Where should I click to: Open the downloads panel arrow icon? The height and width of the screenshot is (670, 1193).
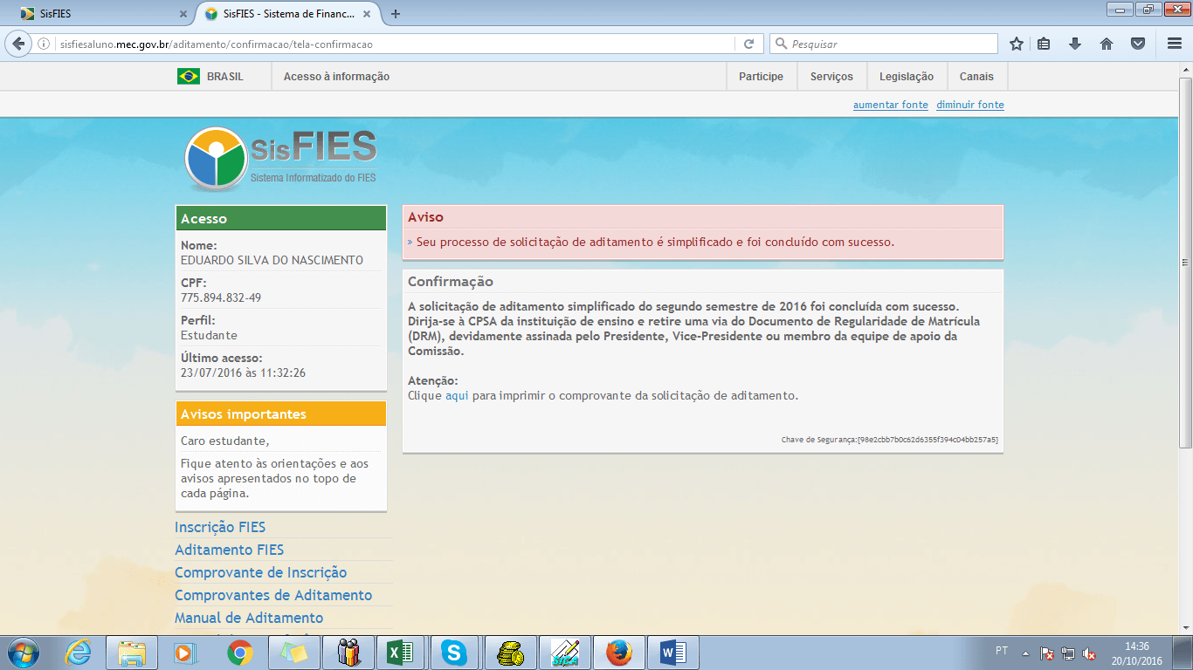1075,43
